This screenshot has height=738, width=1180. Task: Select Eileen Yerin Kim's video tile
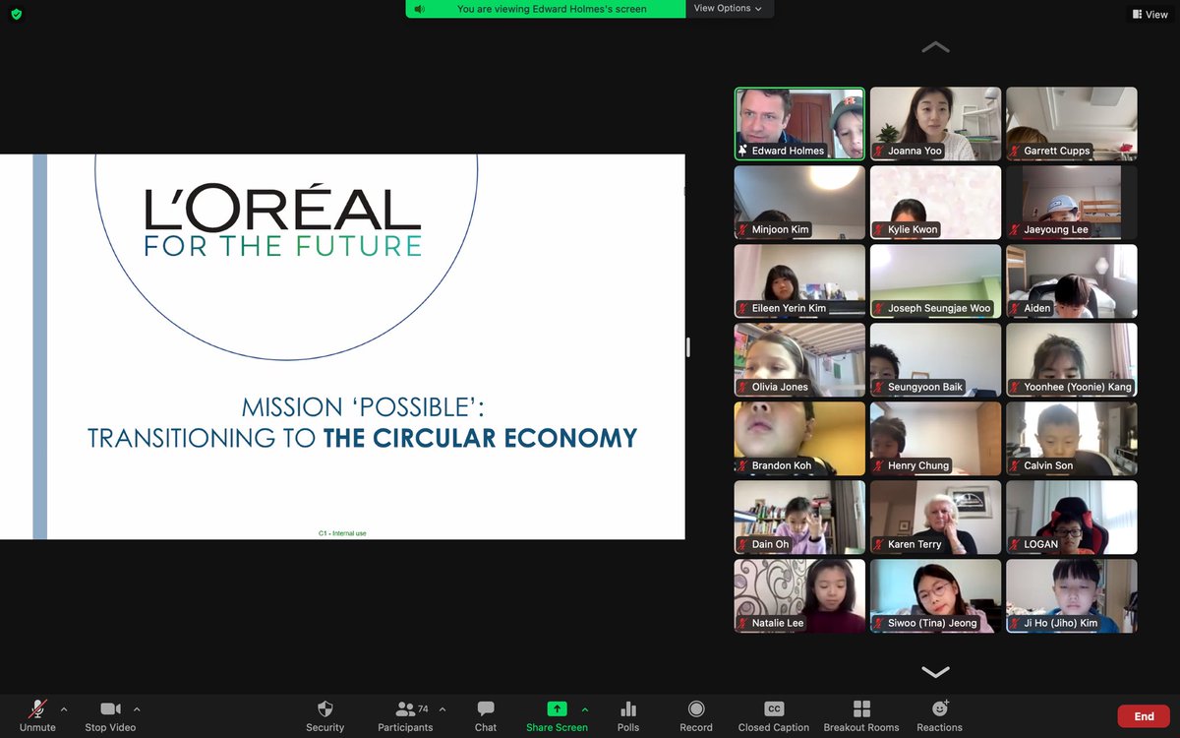pyautogui.click(x=799, y=280)
